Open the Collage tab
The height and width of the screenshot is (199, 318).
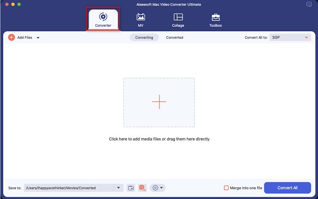178,20
